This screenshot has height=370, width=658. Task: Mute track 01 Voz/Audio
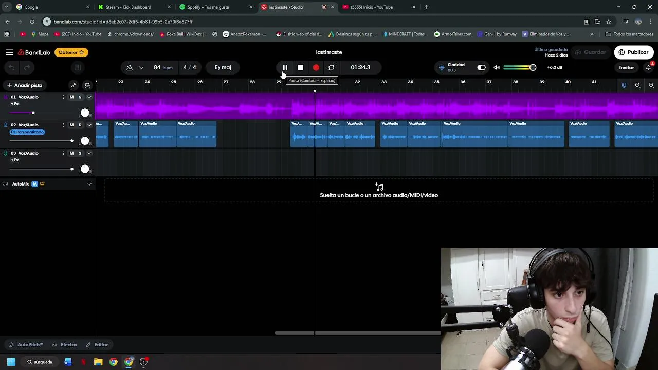[x=71, y=97]
